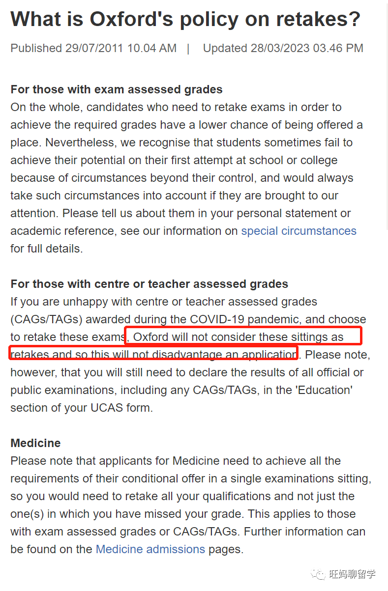Click the centre or teacher assessed grades heading
Viewport: 388px width, 591px height.
point(149,284)
